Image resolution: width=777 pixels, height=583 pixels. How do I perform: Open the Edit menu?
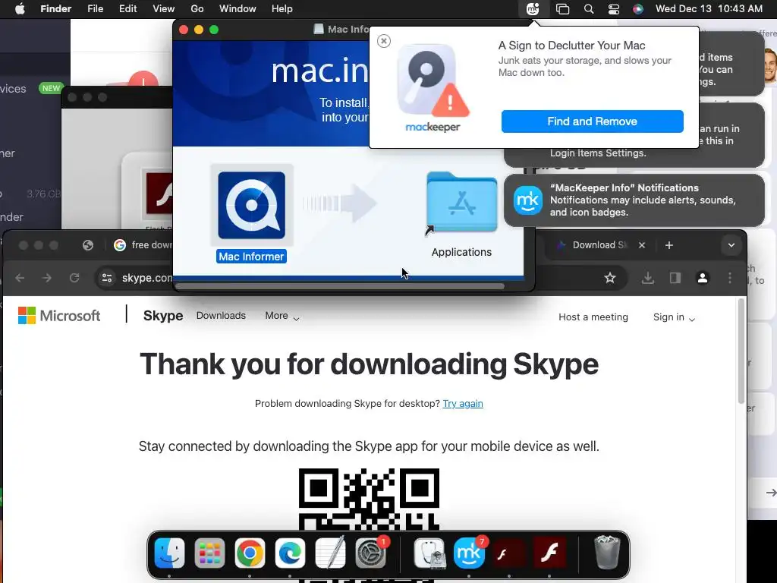click(127, 9)
